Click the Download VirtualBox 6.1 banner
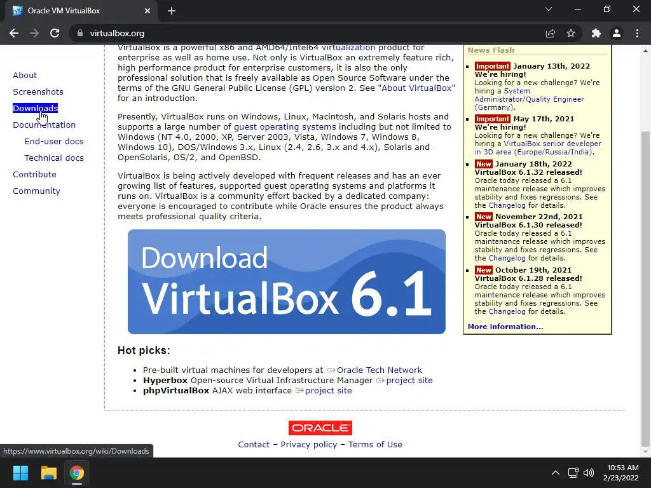The height and width of the screenshot is (488, 651). coord(287,281)
